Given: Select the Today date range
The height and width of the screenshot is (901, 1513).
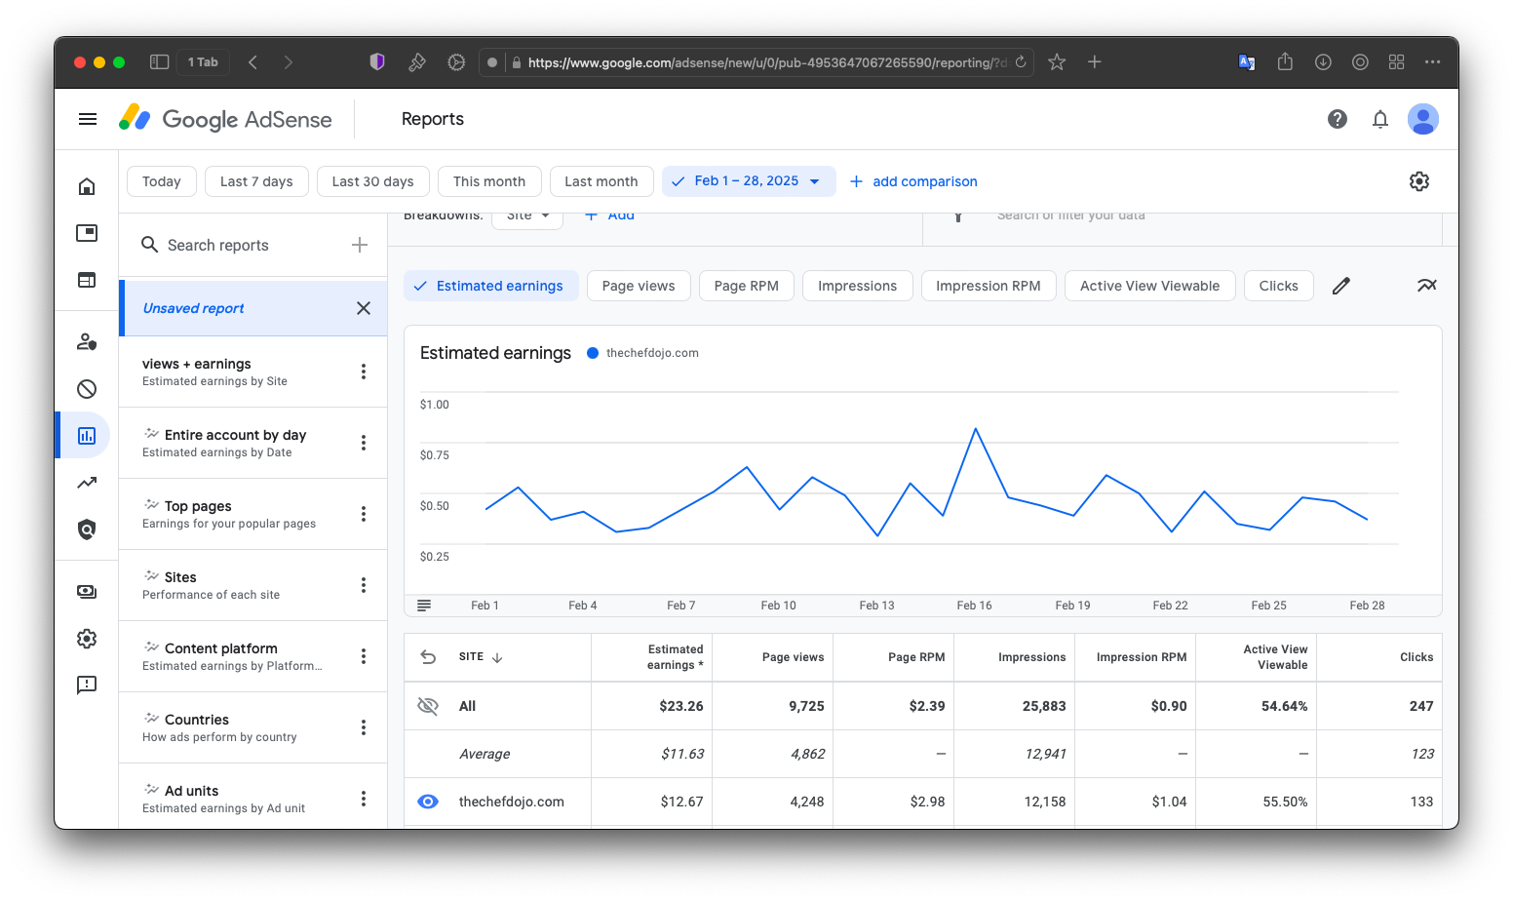Looking at the screenshot, I should click(162, 181).
